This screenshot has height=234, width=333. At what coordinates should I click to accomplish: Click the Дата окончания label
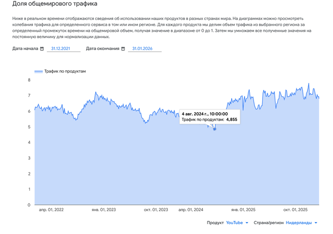pyautogui.click(x=103, y=49)
